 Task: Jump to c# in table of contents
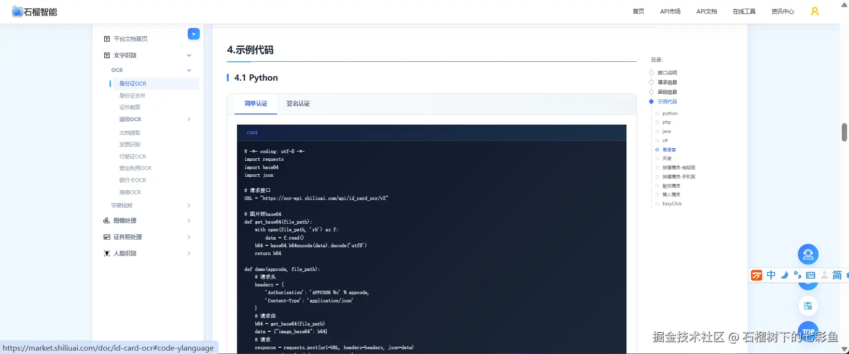click(665, 141)
